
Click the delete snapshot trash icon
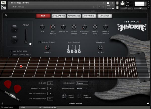tap(103, 7)
